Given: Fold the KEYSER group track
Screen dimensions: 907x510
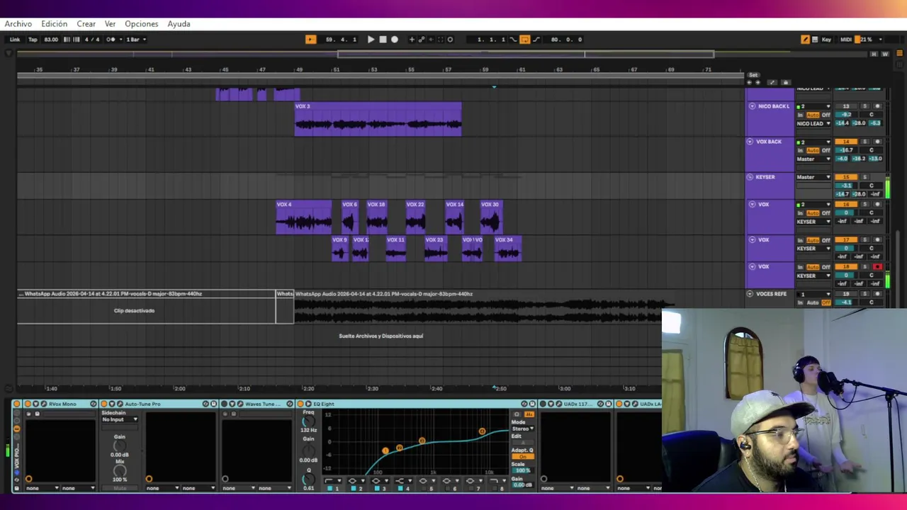Looking at the screenshot, I should 750,177.
